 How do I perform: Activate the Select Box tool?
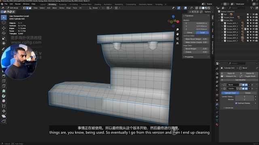point(4,17)
